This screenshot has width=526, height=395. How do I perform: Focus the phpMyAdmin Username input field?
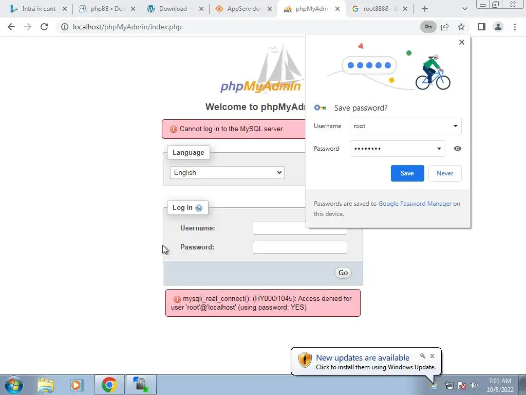tap(299, 228)
